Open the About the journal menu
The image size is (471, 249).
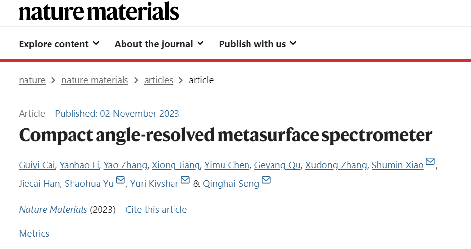pos(159,44)
